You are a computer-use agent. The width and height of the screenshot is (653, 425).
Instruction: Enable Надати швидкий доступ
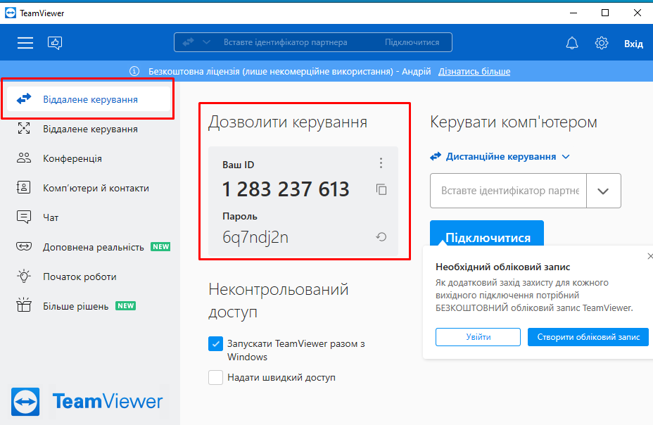pos(216,377)
